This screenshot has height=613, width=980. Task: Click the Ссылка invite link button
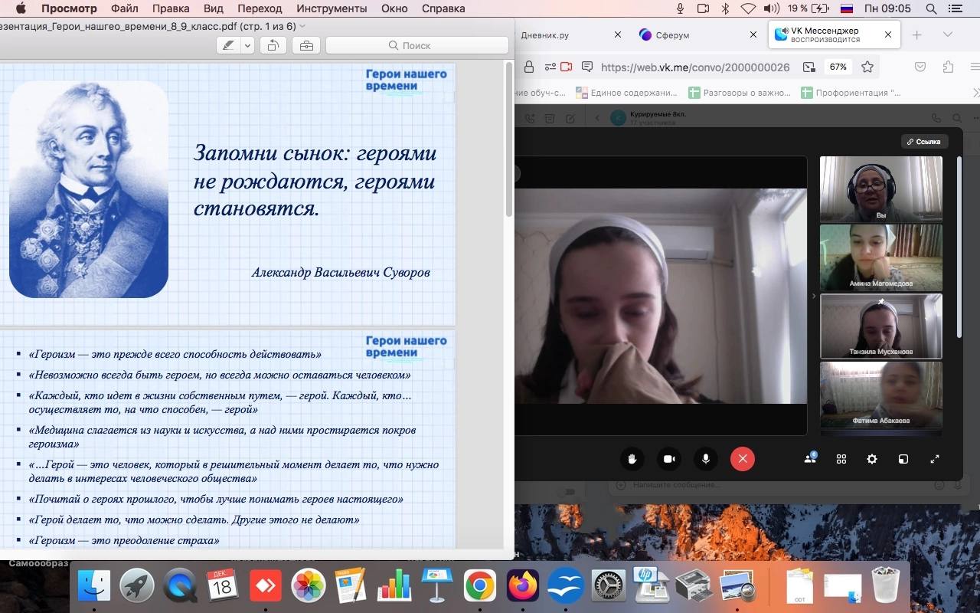click(924, 142)
